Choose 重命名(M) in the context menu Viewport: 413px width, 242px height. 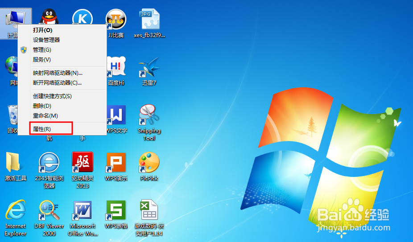(62, 115)
